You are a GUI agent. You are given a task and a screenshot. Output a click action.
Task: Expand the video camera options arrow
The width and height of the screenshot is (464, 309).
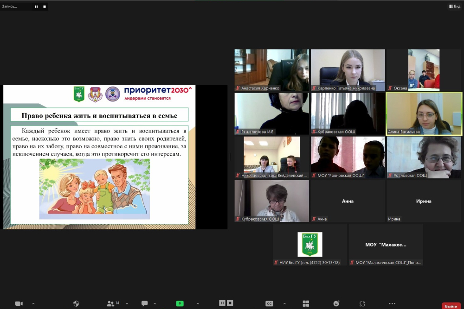pos(33,303)
